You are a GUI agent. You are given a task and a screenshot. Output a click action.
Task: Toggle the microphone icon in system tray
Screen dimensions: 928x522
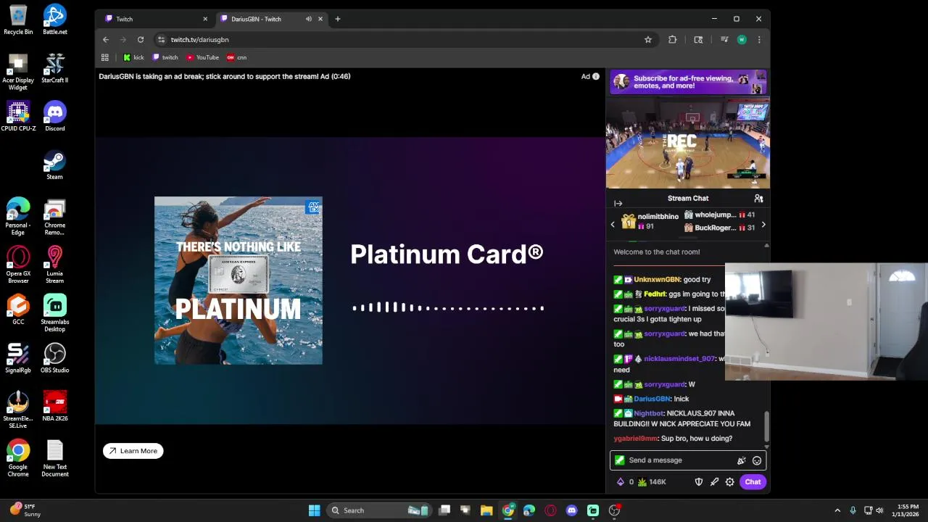tap(853, 510)
